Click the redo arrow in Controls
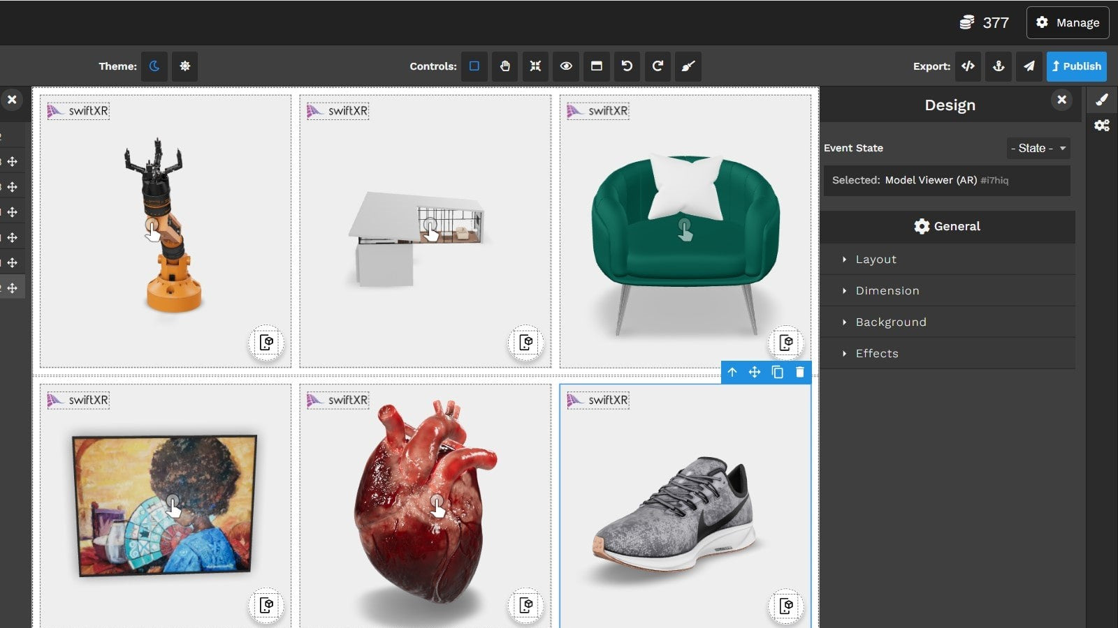 click(x=658, y=66)
